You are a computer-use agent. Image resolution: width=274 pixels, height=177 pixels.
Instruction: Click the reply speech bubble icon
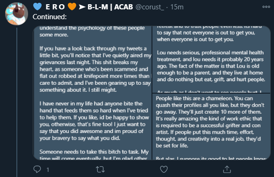point(37,170)
